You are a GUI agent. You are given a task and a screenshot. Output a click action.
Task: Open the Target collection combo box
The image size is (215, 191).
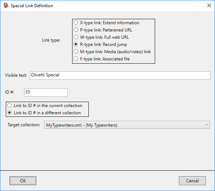click(x=127, y=125)
